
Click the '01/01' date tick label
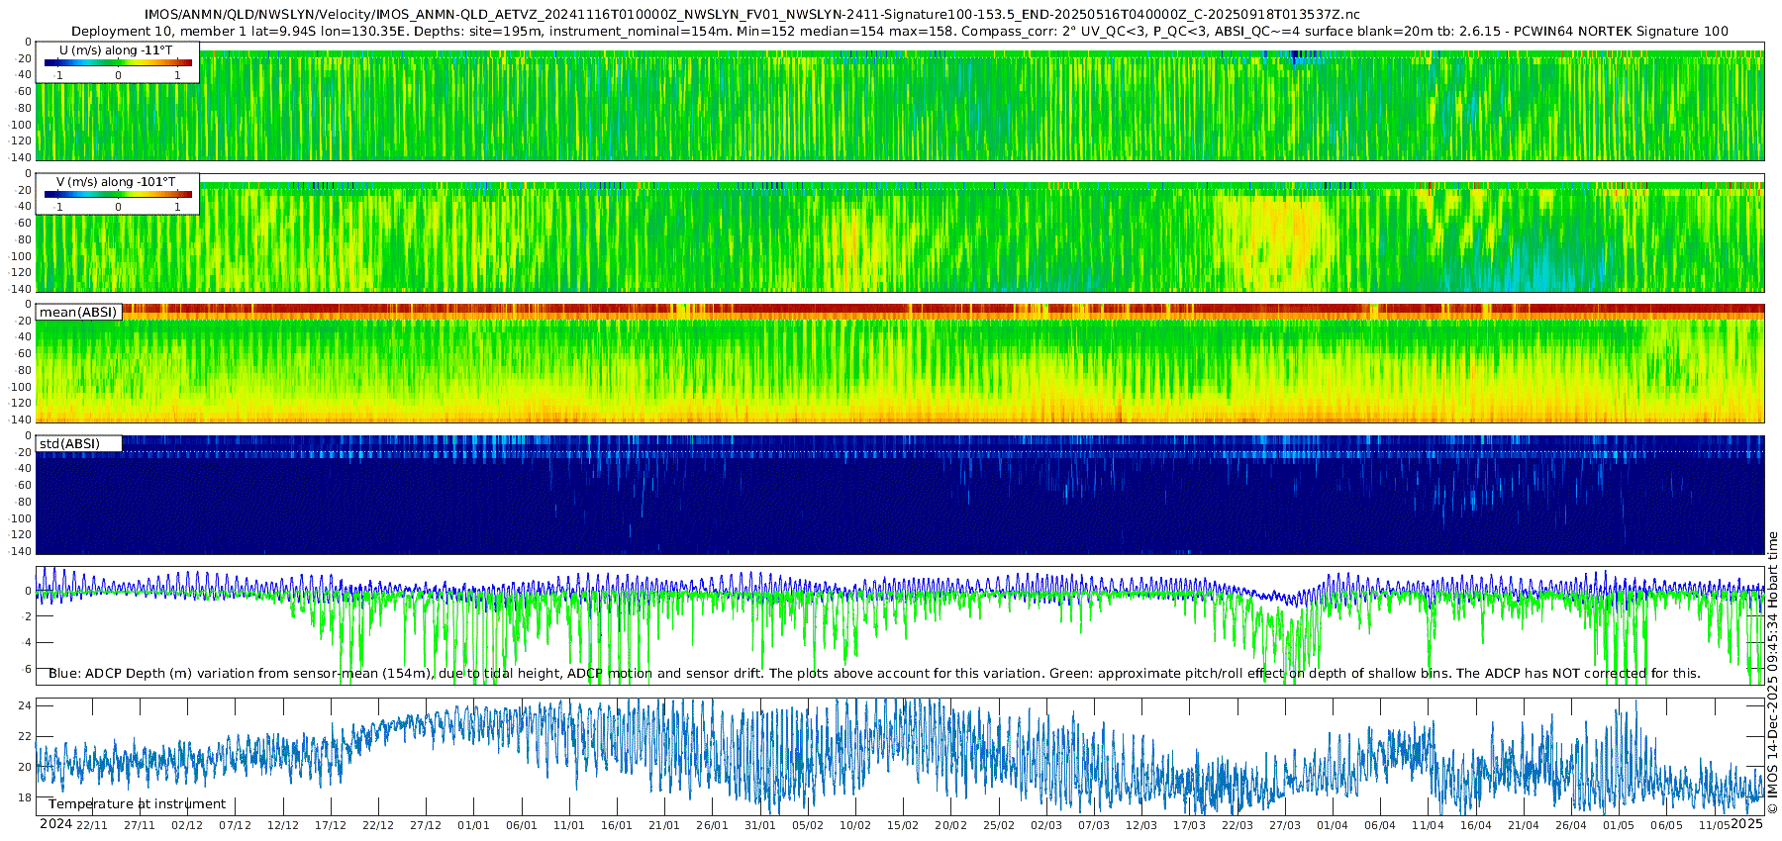(474, 825)
